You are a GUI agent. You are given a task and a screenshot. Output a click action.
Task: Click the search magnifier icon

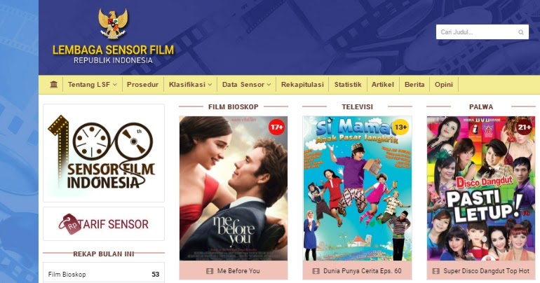(x=520, y=32)
